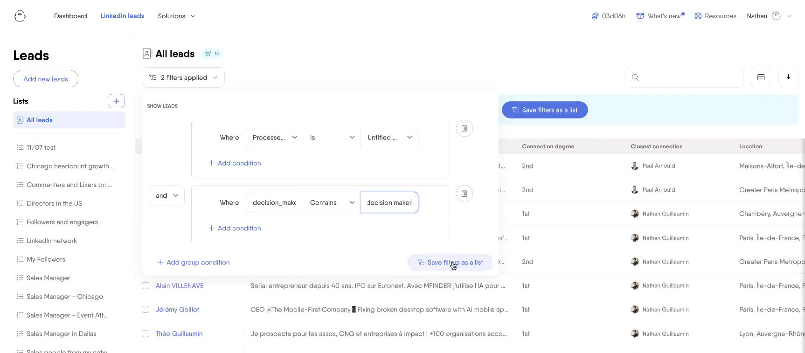Expand the Nathan account chevron
The image size is (805, 353).
click(789, 16)
